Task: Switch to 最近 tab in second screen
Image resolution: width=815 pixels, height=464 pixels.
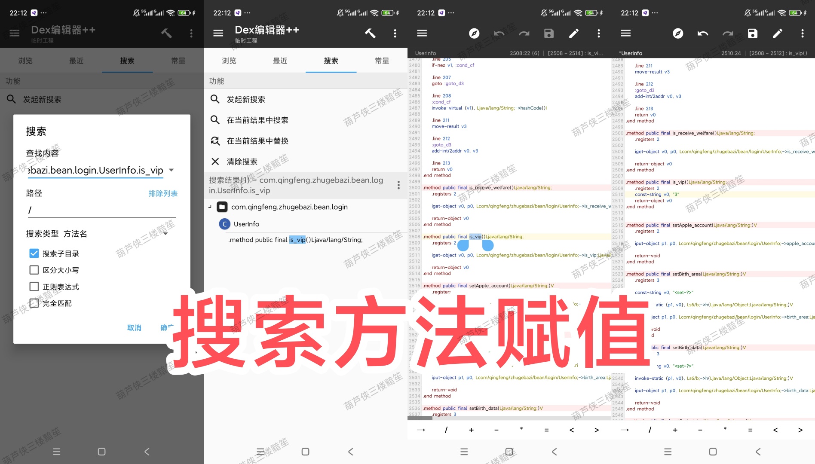Action: pyautogui.click(x=280, y=61)
